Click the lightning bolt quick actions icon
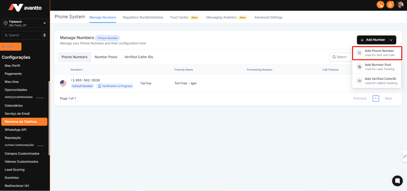Screen dimensions: 407x191 pyautogui.click(x=44, y=35)
